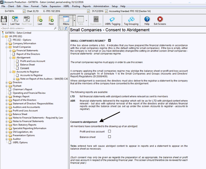206x169 pixels.
Task: Select the Consent tree item
Action: (x=25, y=68)
